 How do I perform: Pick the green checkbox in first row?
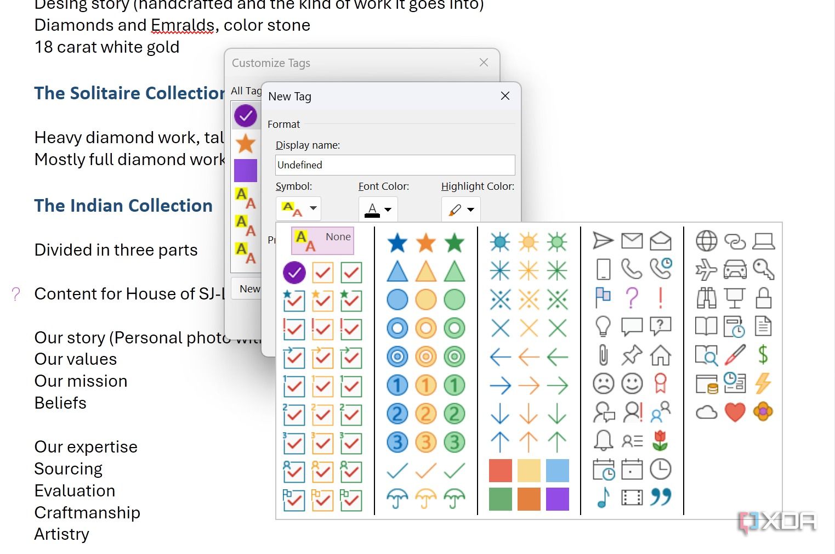tap(351, 272)
